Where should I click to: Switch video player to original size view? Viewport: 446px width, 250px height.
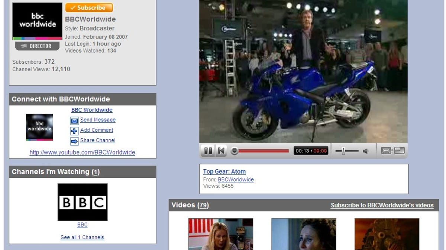(386, 151)
